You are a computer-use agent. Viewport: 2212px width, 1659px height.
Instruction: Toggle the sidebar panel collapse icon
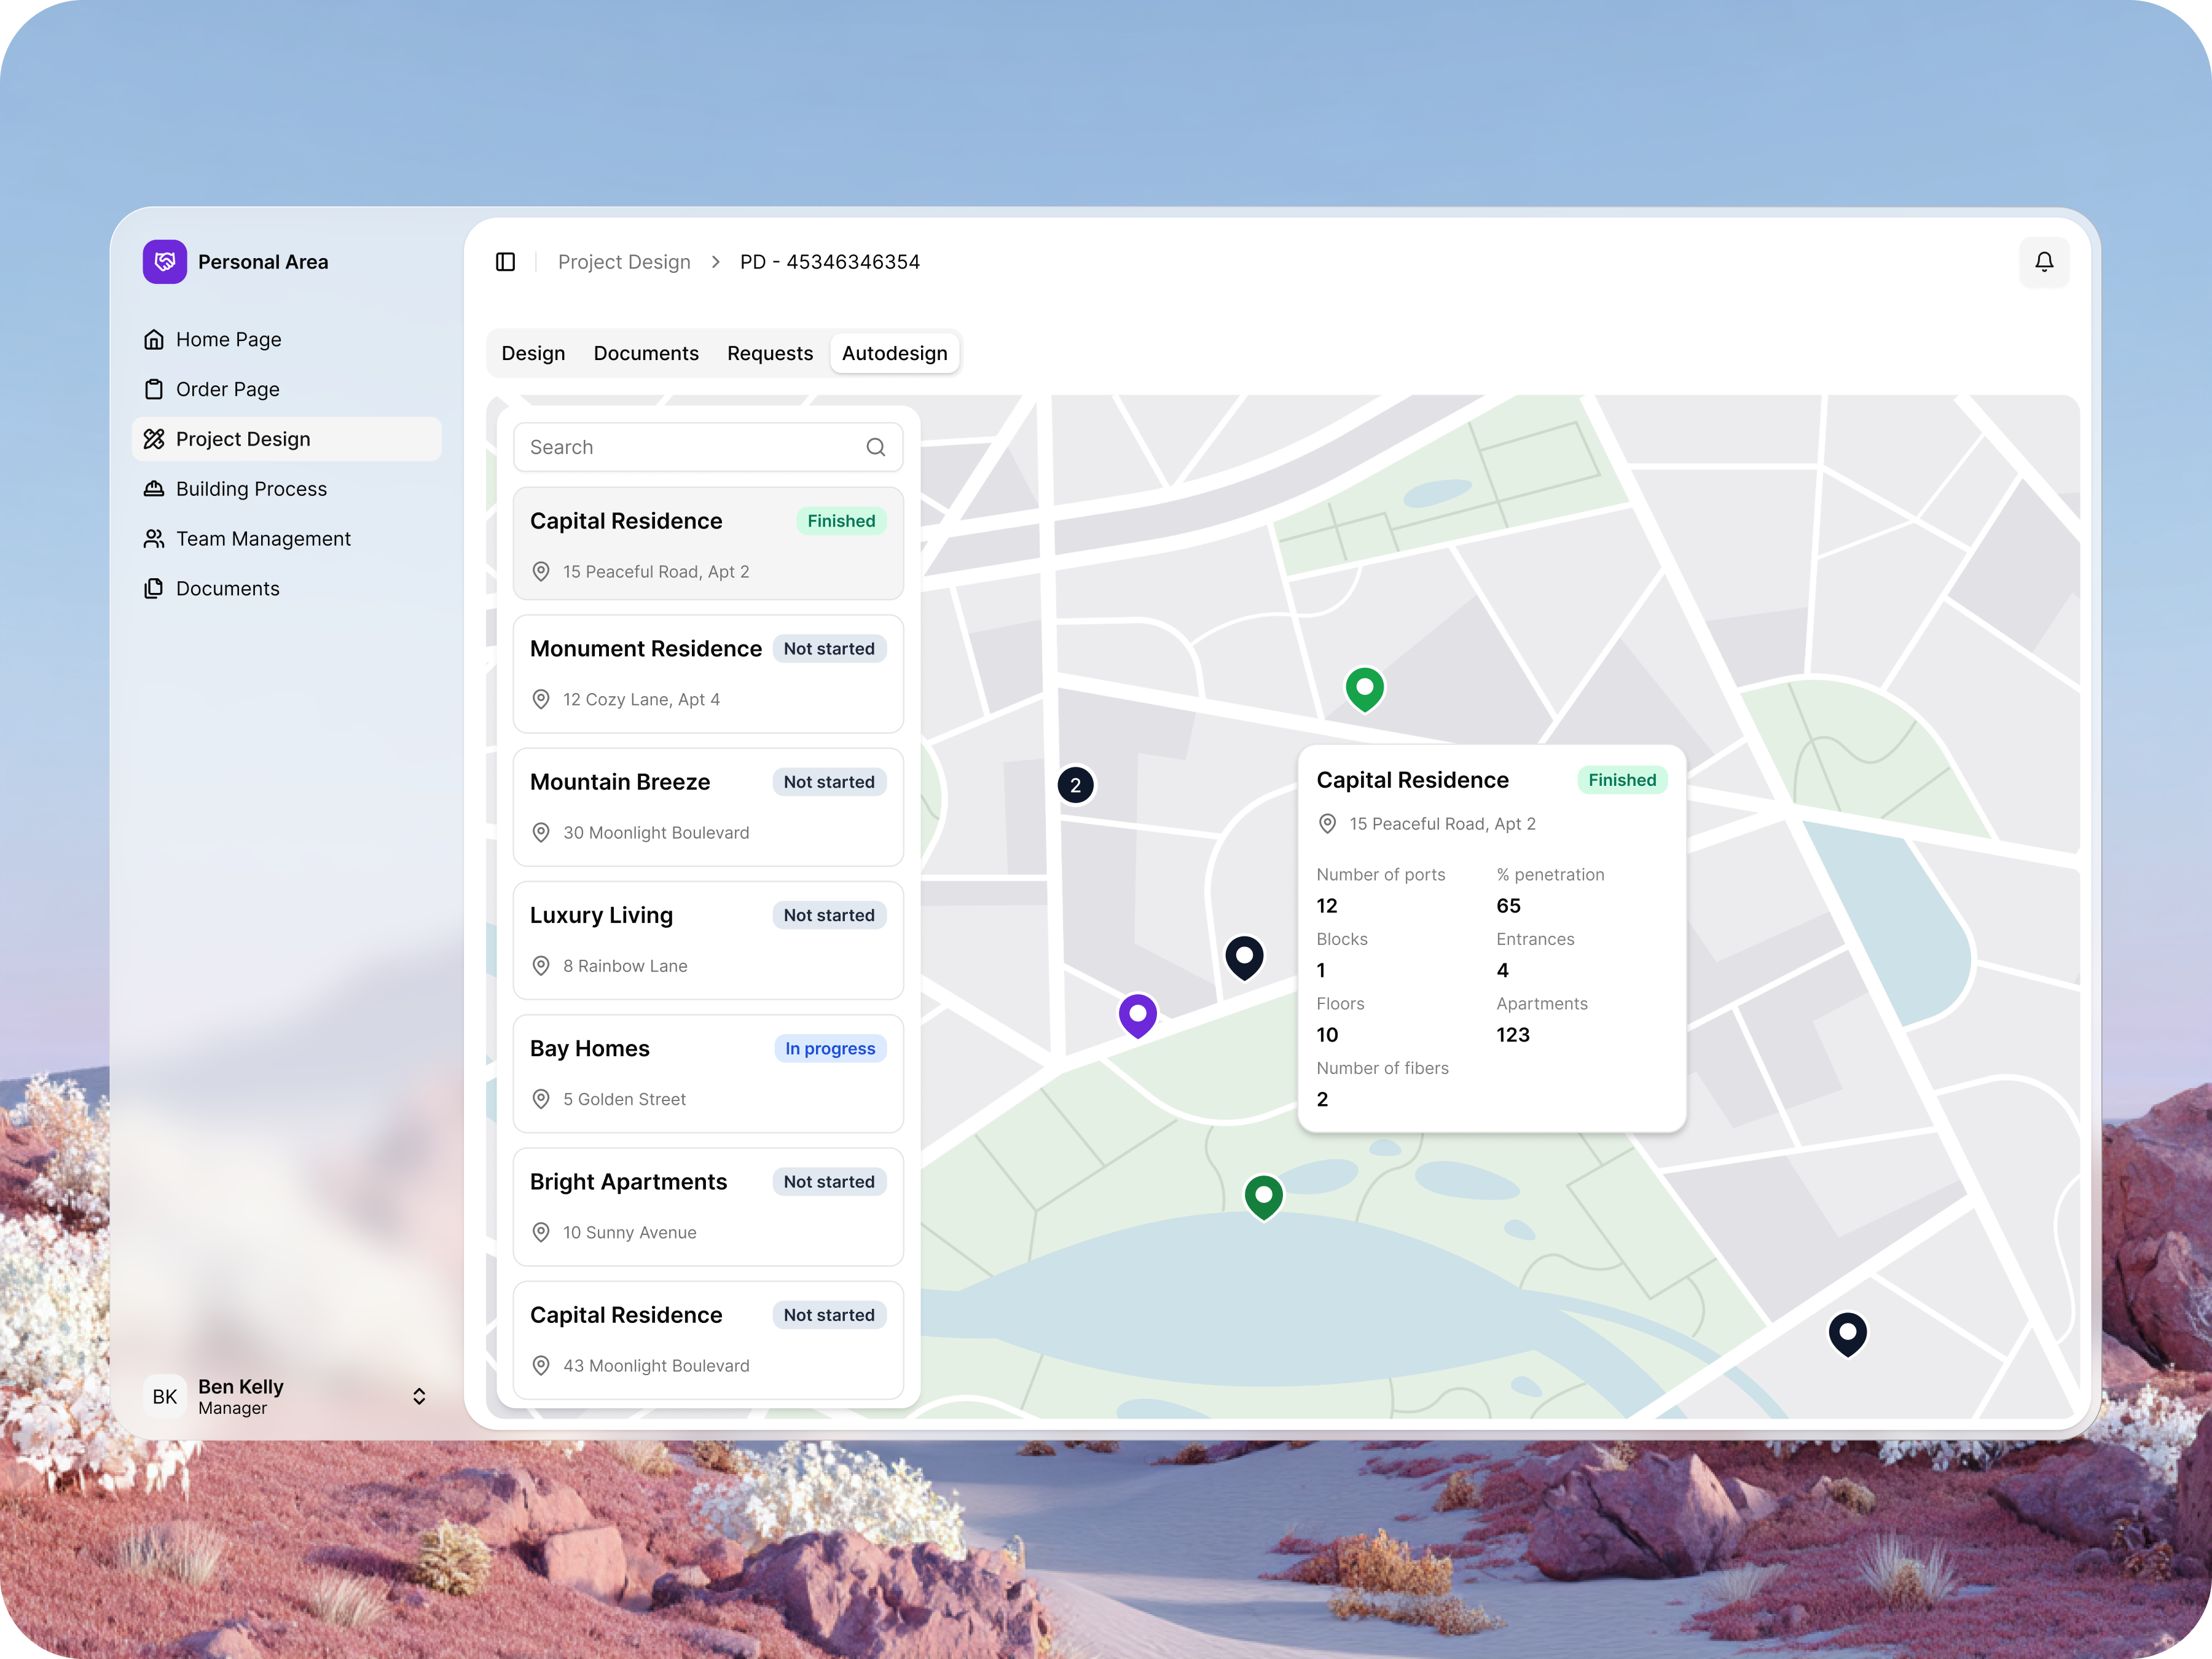[x=506, y=262]
